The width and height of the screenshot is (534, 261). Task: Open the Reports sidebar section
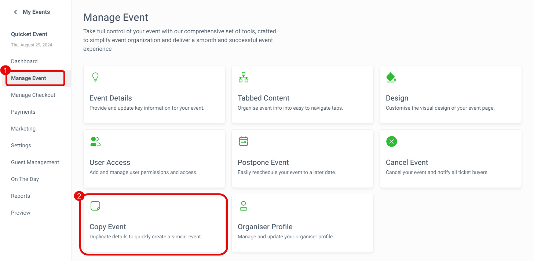click(21, 196)
